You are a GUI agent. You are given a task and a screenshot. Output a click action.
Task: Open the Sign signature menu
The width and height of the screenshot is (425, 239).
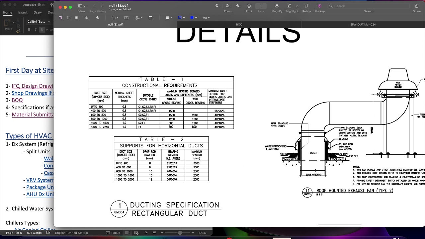point(139,18)
